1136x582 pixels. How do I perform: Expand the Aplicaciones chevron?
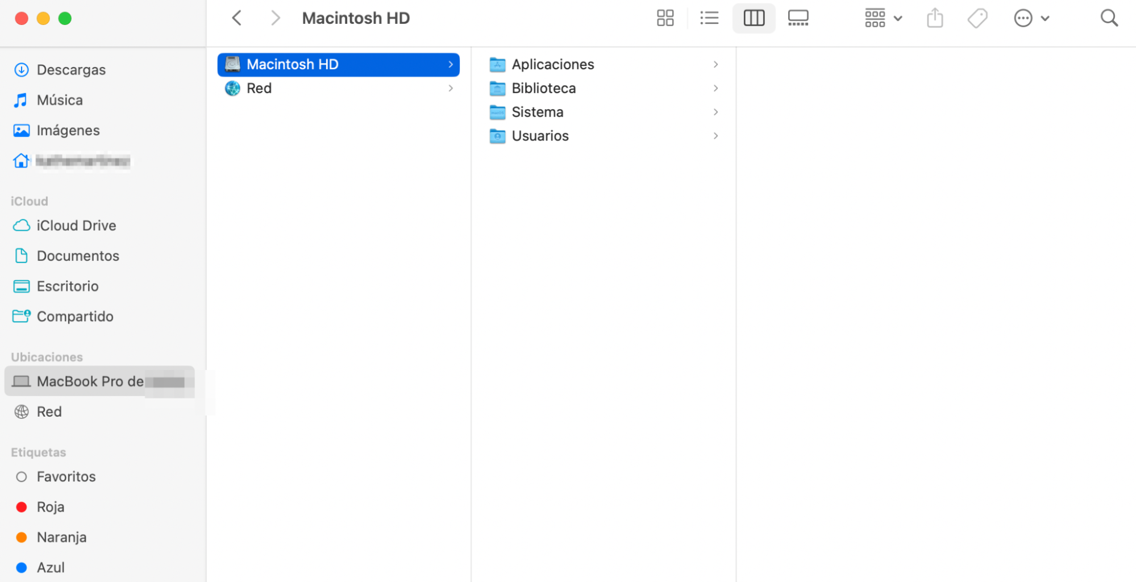[715, 64]
